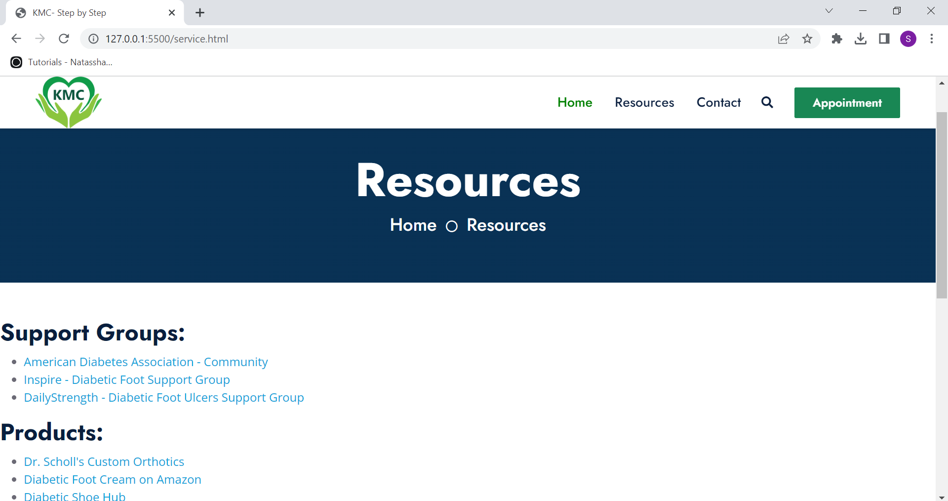Screen dimensions: 948x501
Task: Click Home in the breadcrumb
Action: click(413, 225)
